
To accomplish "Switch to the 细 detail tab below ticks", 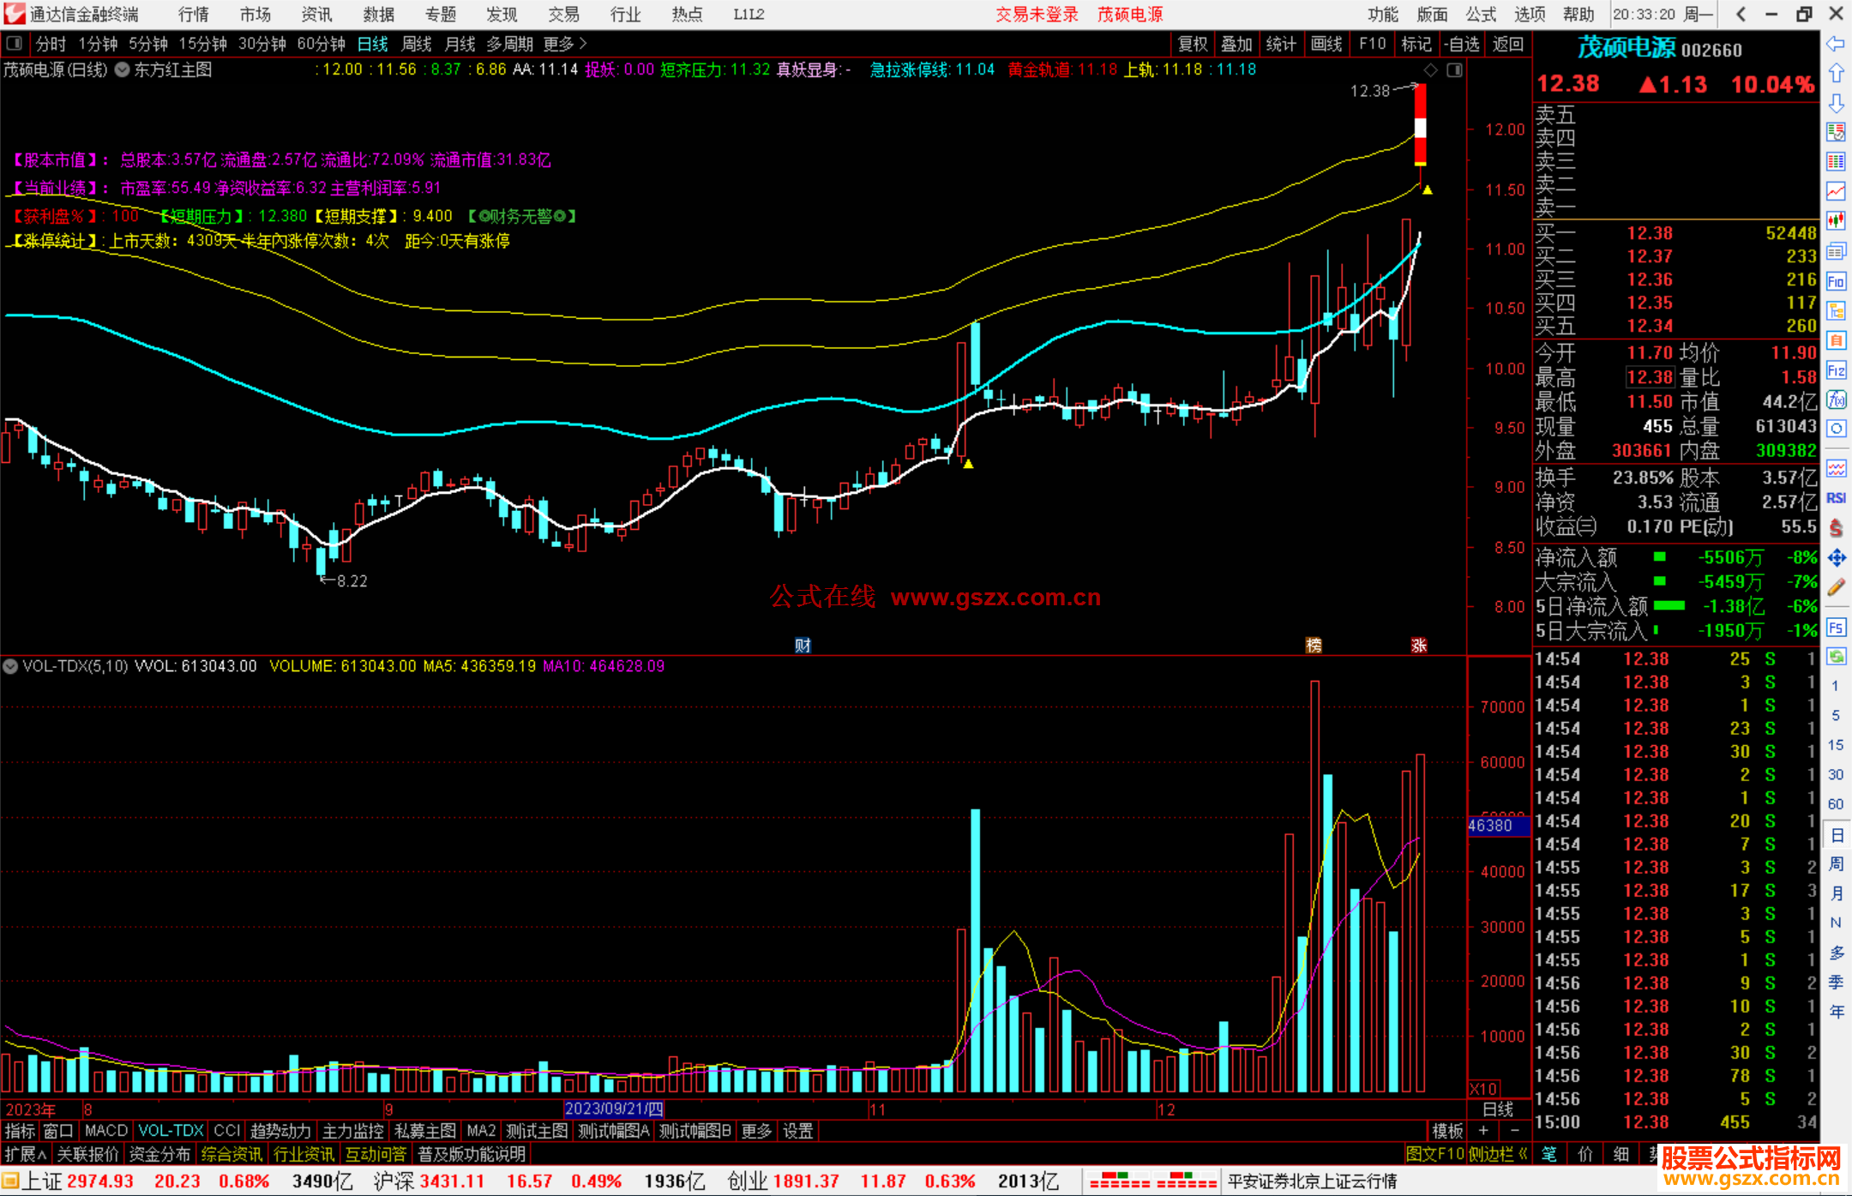I will (x=1620, y=1154).
